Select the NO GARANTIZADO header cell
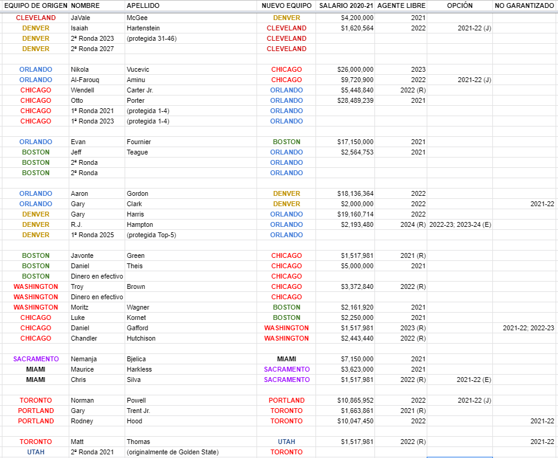 pos(525,5)
